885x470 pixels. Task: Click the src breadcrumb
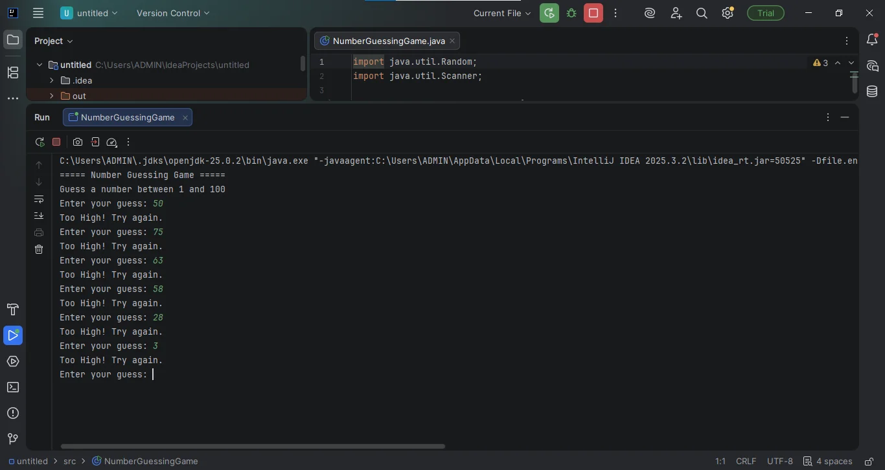(x=69, y=462)
